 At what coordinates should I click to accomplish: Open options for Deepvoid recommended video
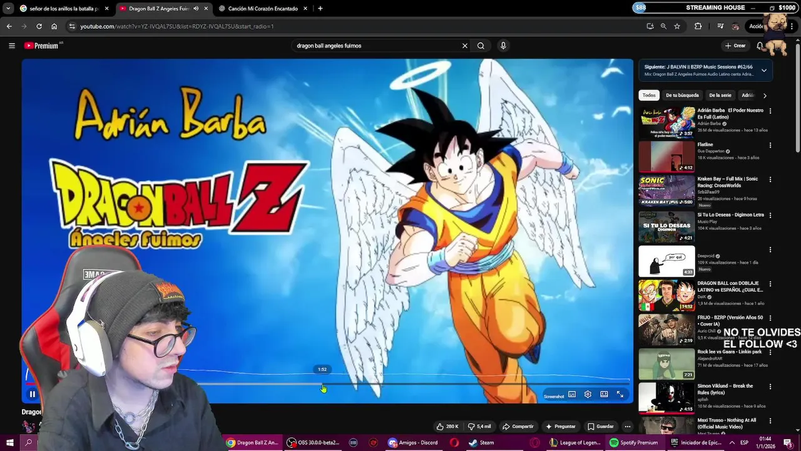[x=770, y=250]
